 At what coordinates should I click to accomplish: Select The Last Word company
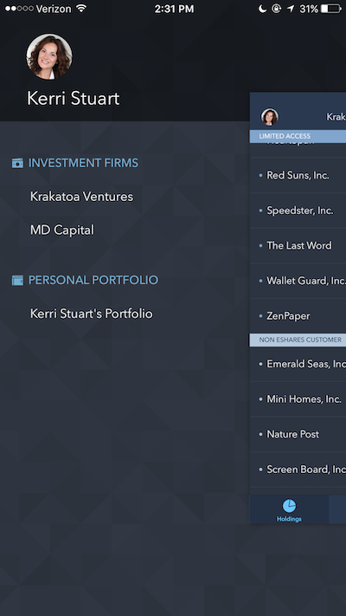pyautogui.click(x=298, y=245)
